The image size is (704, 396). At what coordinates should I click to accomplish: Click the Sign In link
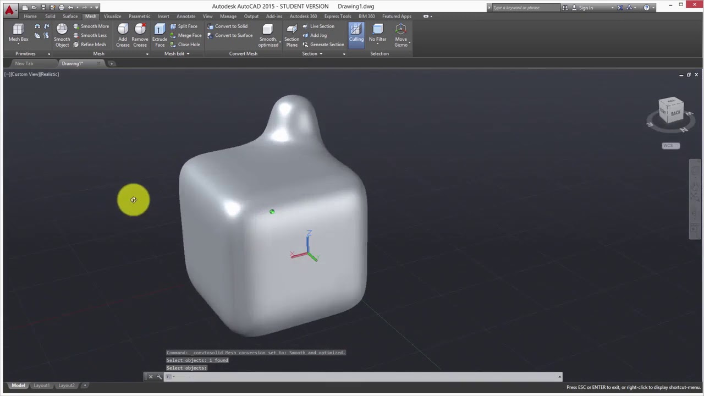pos(586,8)
